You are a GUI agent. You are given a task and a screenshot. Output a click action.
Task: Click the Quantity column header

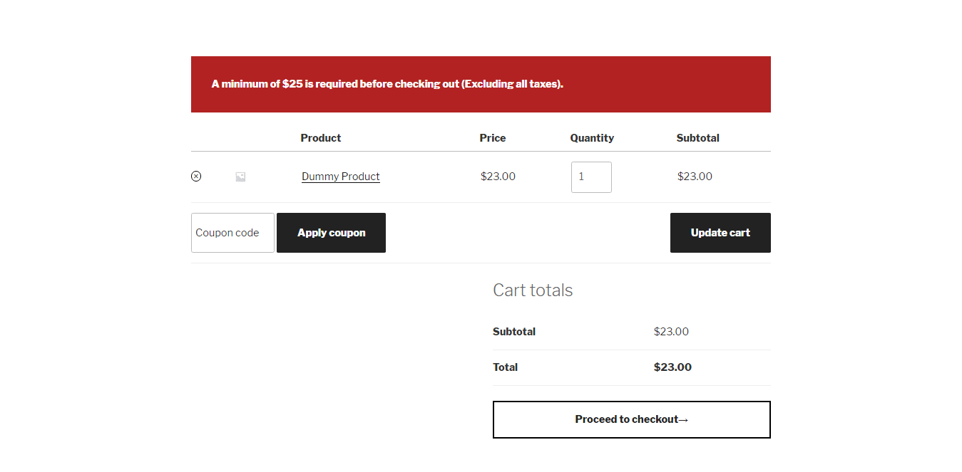(x=592, y=138)
